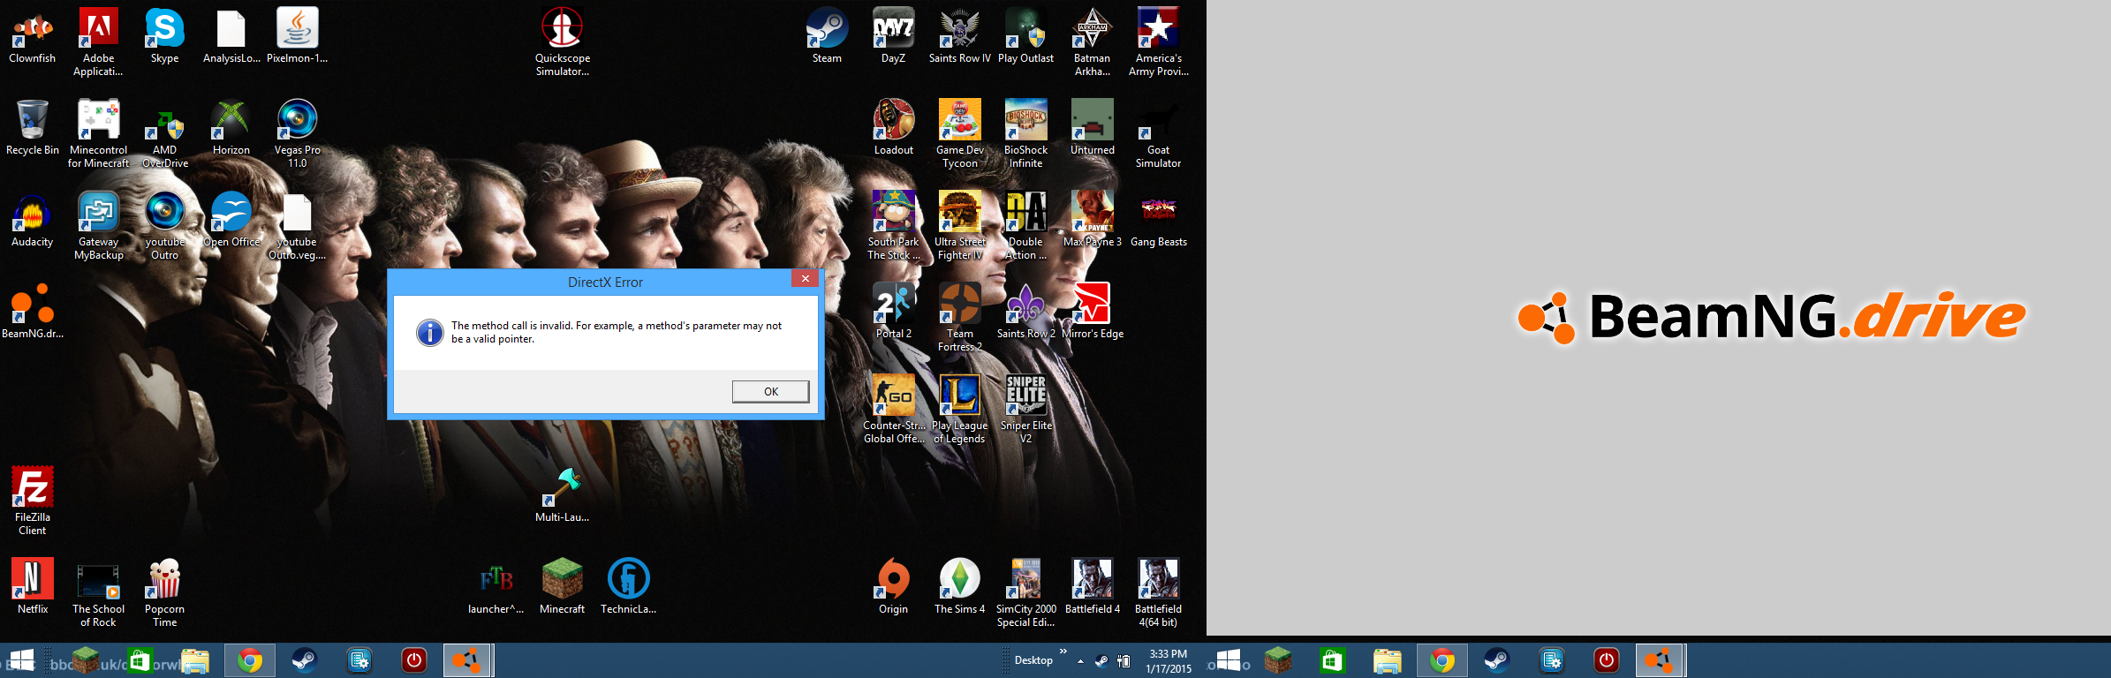Select Minecontrol for Minecraft icon

pyautogui.click(x=98, y=134)
